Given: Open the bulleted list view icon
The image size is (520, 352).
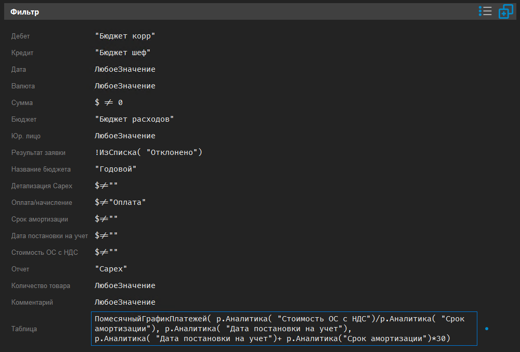Looking at the screenshot, I should (x=485, y=11).
